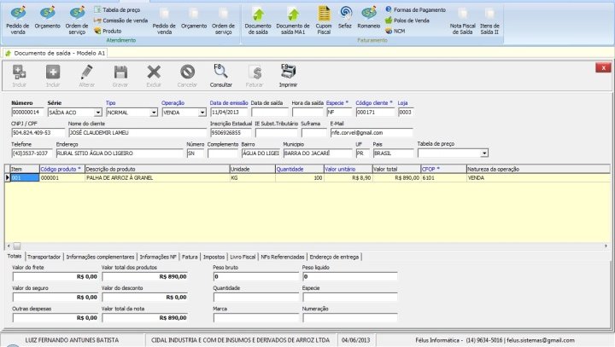Open NFs Referenciadas tab
The width and height of the screenshot is (615, 347).
[283, 257]
